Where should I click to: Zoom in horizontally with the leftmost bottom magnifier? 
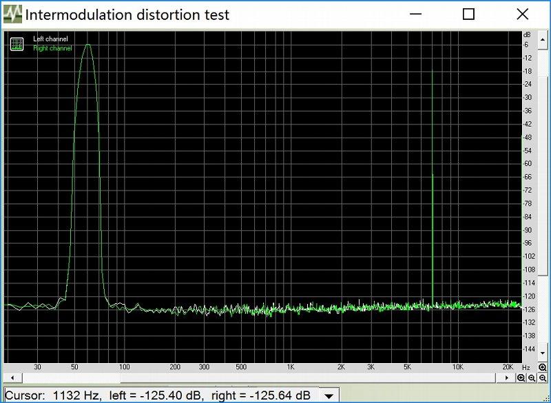pyautogui.click(x=521, y=378)
